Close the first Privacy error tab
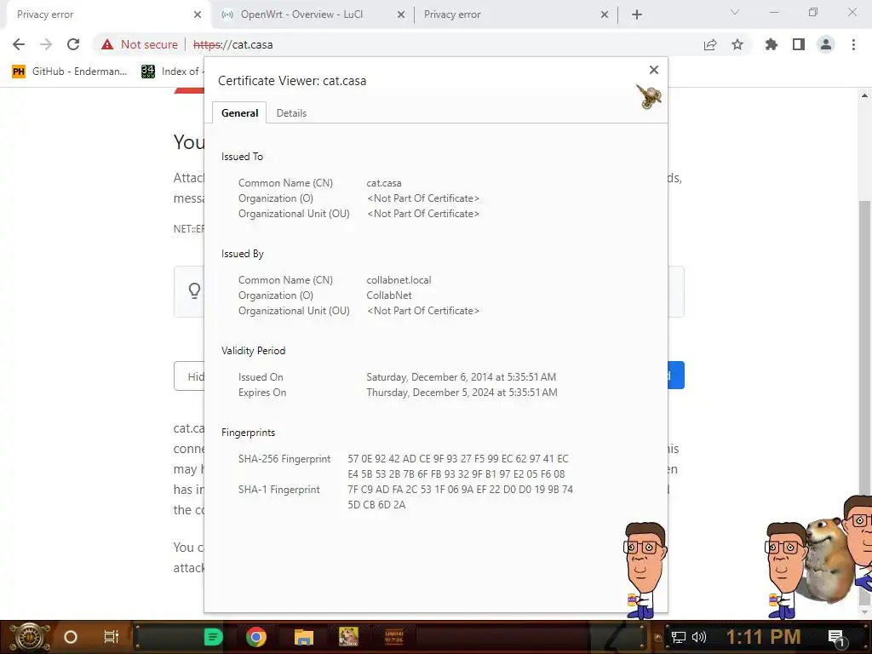 (x=198, y=14)
